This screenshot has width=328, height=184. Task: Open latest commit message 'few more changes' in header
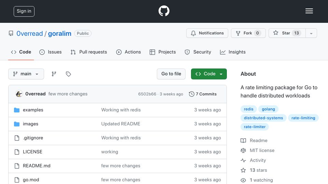(68, 94)
